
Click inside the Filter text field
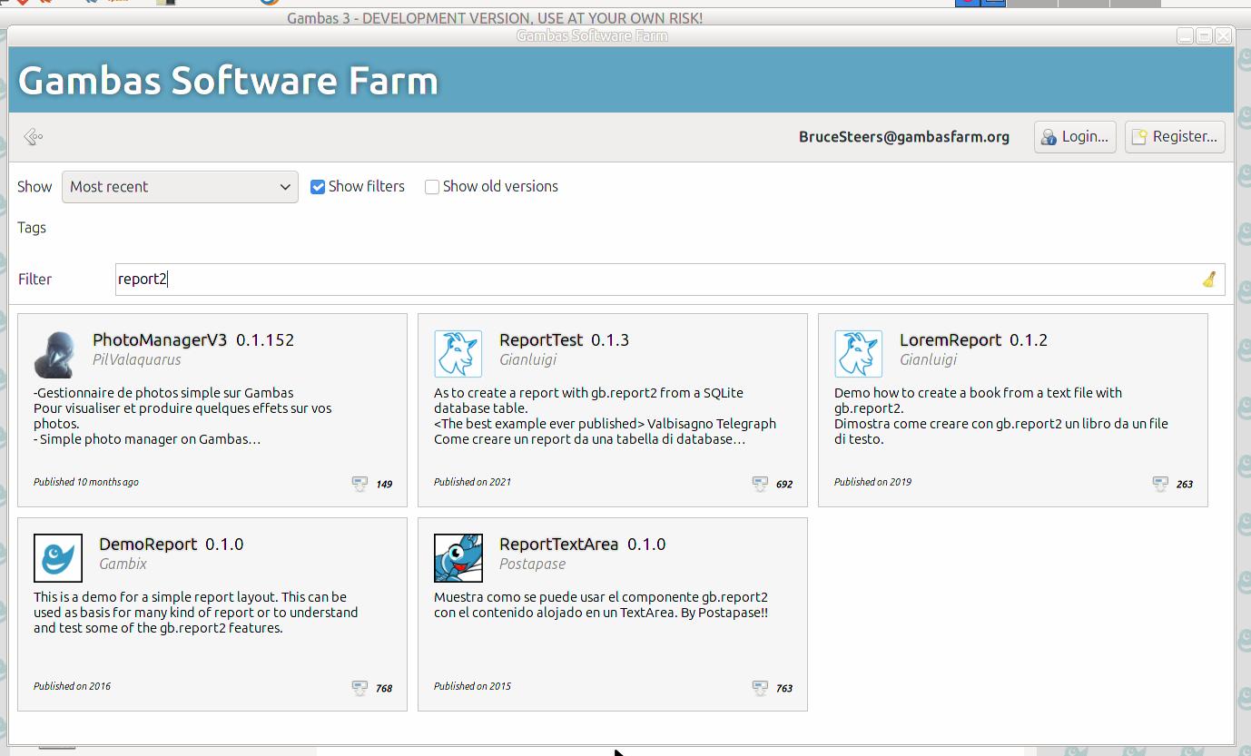click(635, 280)
